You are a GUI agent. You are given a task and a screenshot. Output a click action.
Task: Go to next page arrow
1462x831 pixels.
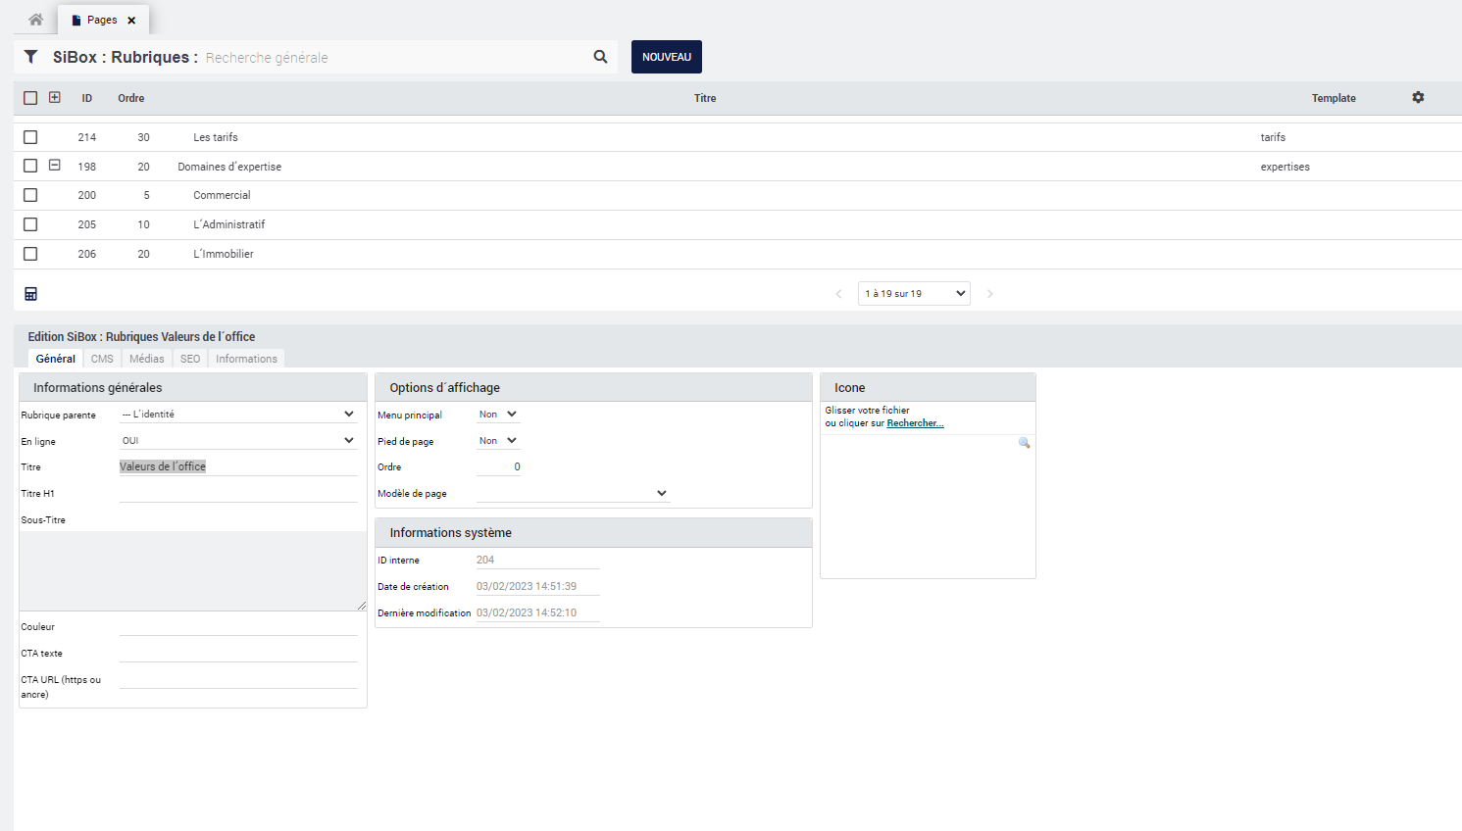[990, 294]
